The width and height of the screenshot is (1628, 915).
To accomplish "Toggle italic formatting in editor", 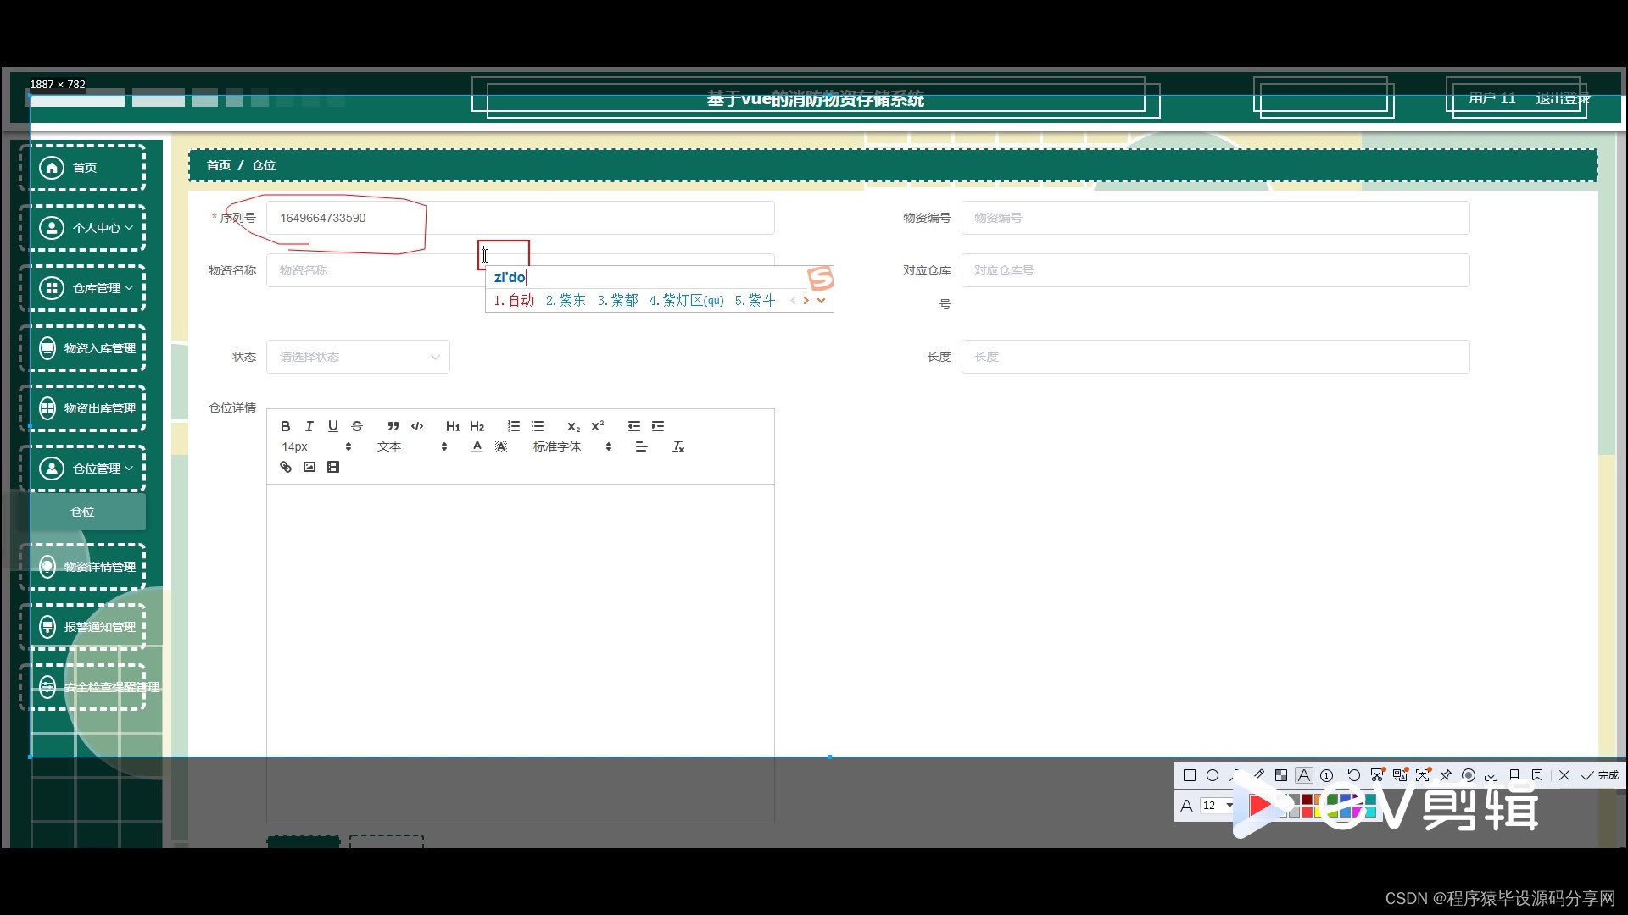I will (309, 426).
